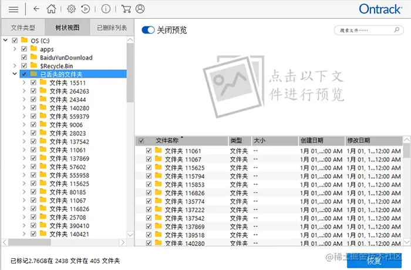Viewport: 411px width, 270px height.
Task: Open the shopping cart icon
Action: (126, 9)
